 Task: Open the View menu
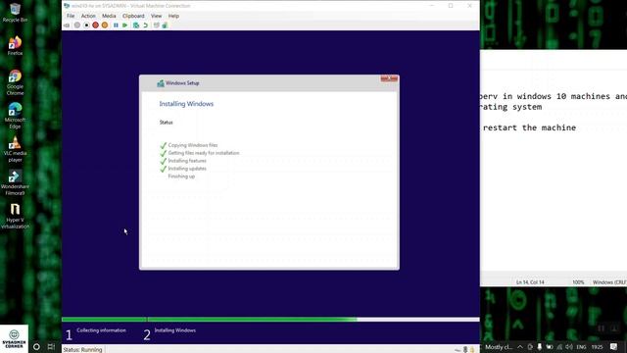pyautogui.click(x=156, y=16)
